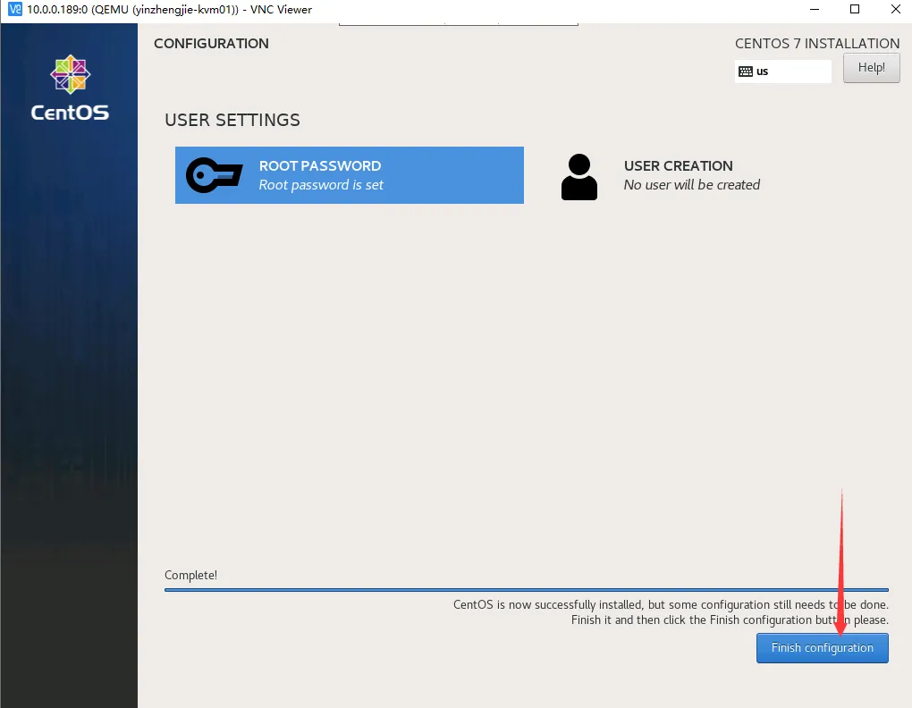Screen dimensions: 912x708
Task: Open the ROOT PASSWORD setting
Action: (349, 175)
